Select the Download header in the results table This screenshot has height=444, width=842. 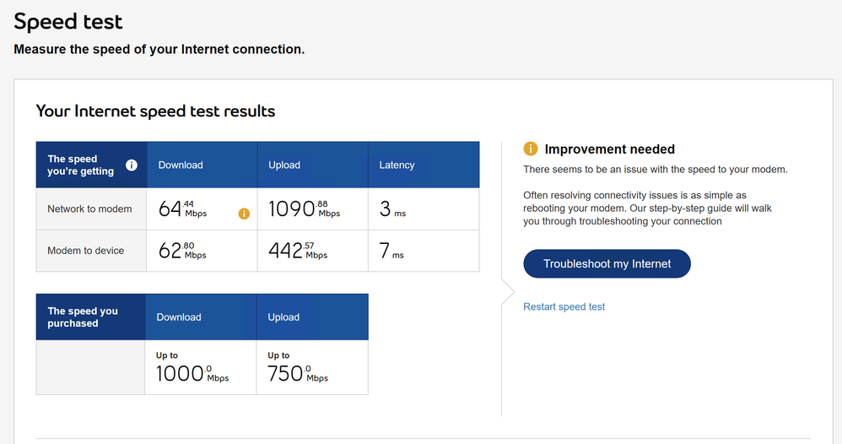pyautogui.click(x=181, y=165)
